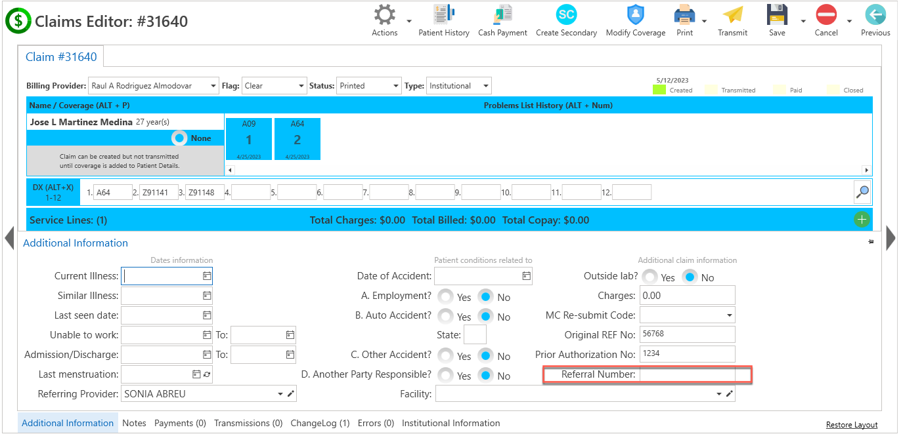Click the left side panel arrow

[9, 237]
